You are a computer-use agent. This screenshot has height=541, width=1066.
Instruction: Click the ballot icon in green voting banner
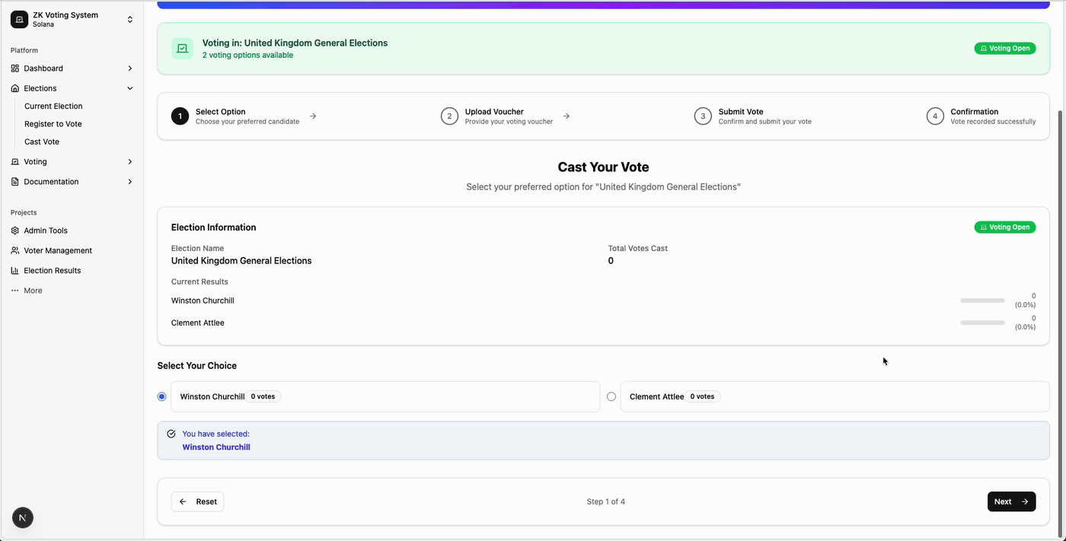click(183, 49)
